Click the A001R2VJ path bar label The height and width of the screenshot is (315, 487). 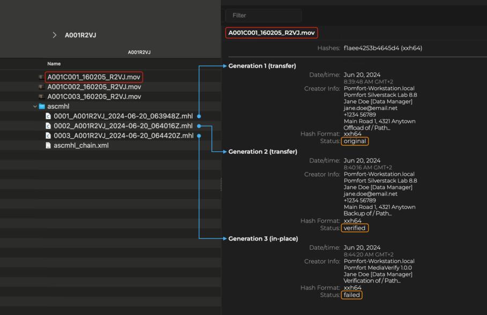click(x=139, y=52)
